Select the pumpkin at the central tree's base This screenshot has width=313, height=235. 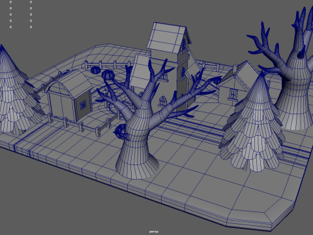tap(120, 132)
